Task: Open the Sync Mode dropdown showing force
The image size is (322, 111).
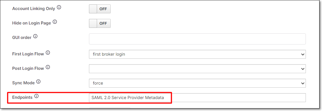Action: click(197, 83)
